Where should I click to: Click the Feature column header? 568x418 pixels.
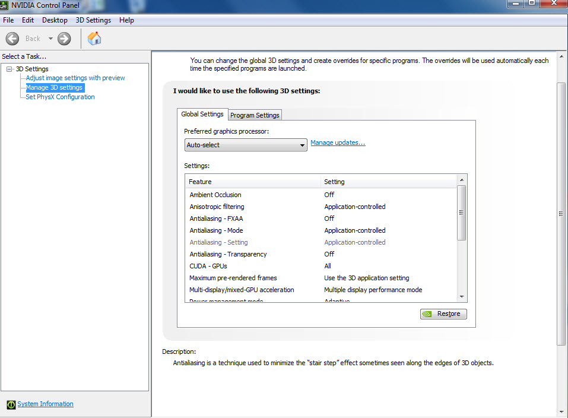point(253,182)
